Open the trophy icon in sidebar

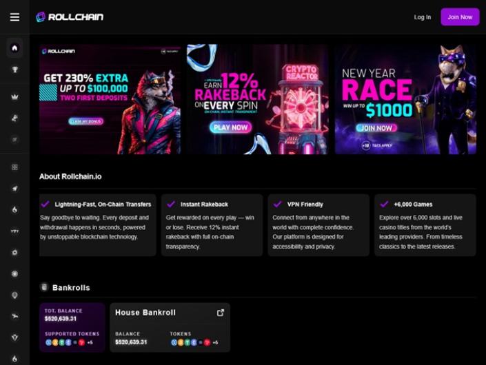[x=14, y=70]
